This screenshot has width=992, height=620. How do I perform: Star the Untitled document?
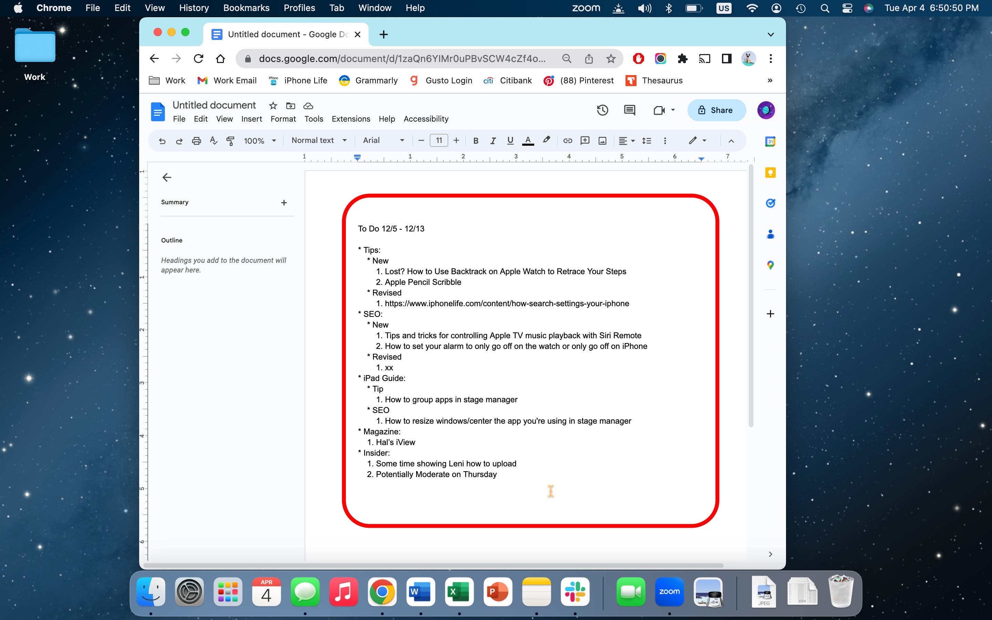273,106
